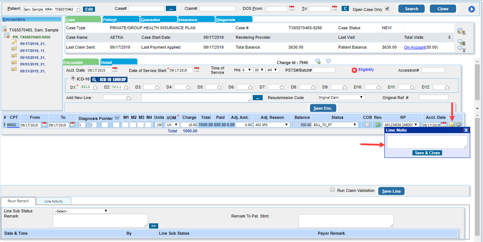The width and height of the screenshot is (483, 242).
Task: Click the speech bubble icon near Charge Id
Action: click(x=328, y=61)
